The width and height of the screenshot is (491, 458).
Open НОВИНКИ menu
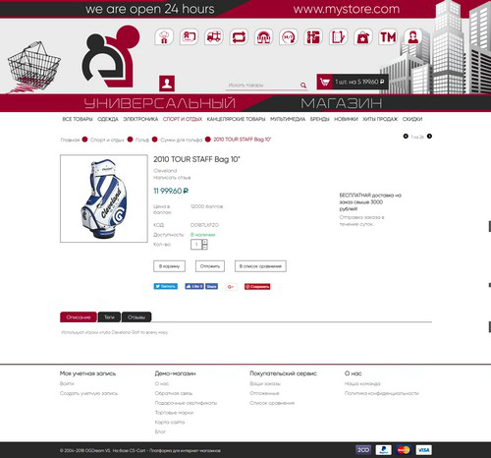346,119
